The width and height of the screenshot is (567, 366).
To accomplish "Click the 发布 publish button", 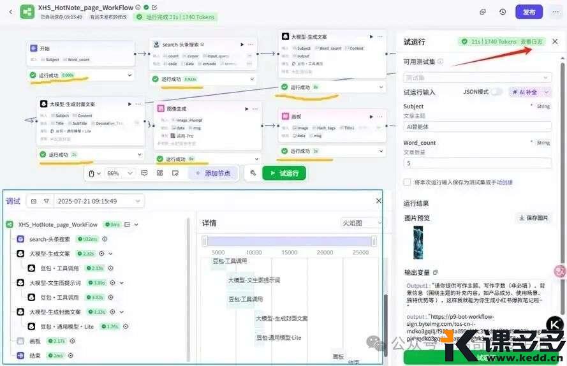I will point(529,12).
